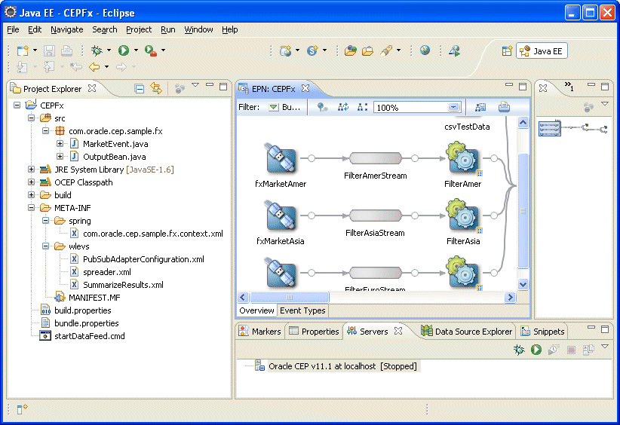
Task: Collapse the spring folder
Action: click(x=45, y=220)
